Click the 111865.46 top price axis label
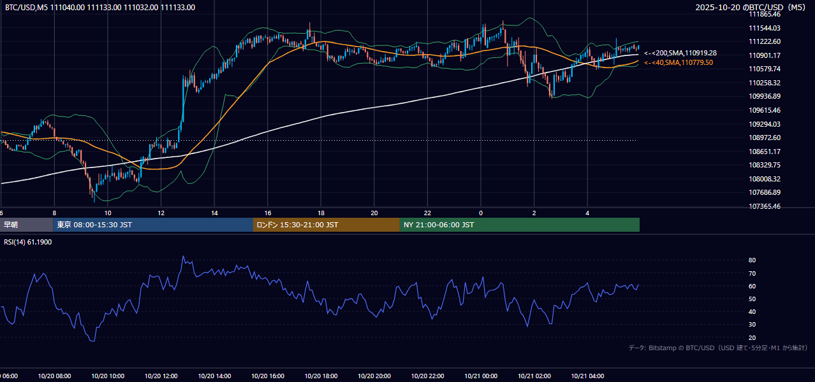Screen dimensions: 815x382 coord(765,14)
